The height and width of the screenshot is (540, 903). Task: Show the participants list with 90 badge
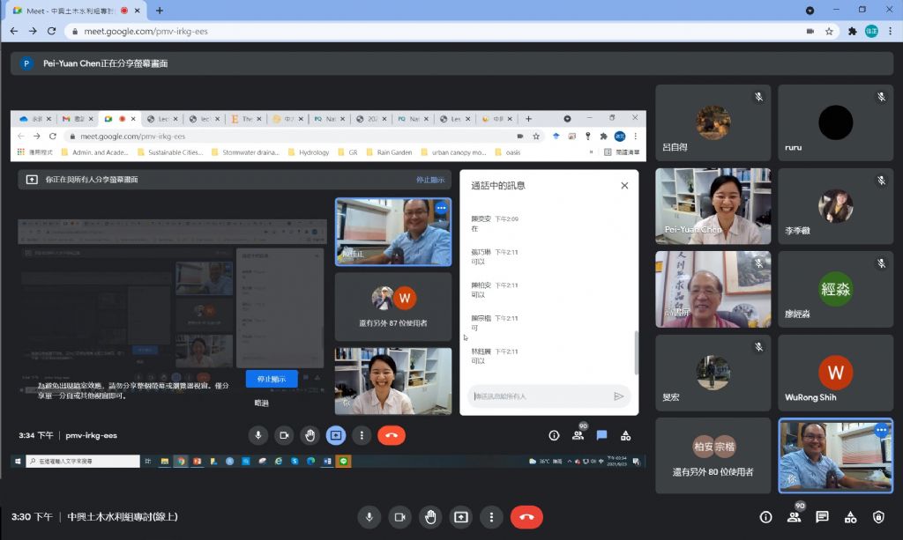794,517
